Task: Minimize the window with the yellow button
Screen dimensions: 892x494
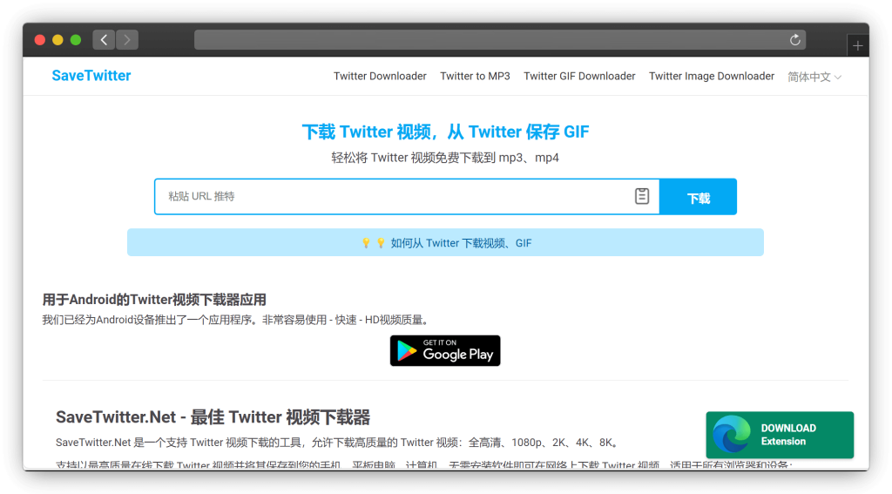Action: click(x=57, y=40)
